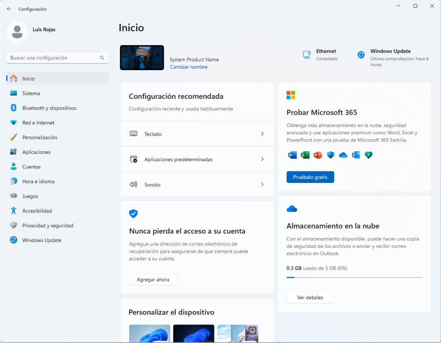Go back using the arrow icon
Screen dimensions: 441x343
(9, 9)
